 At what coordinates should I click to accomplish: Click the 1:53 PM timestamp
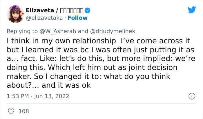click(18, 96)
